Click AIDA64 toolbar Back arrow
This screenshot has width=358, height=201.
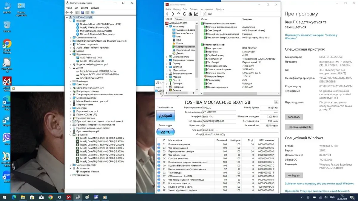[x=167, y=14]
